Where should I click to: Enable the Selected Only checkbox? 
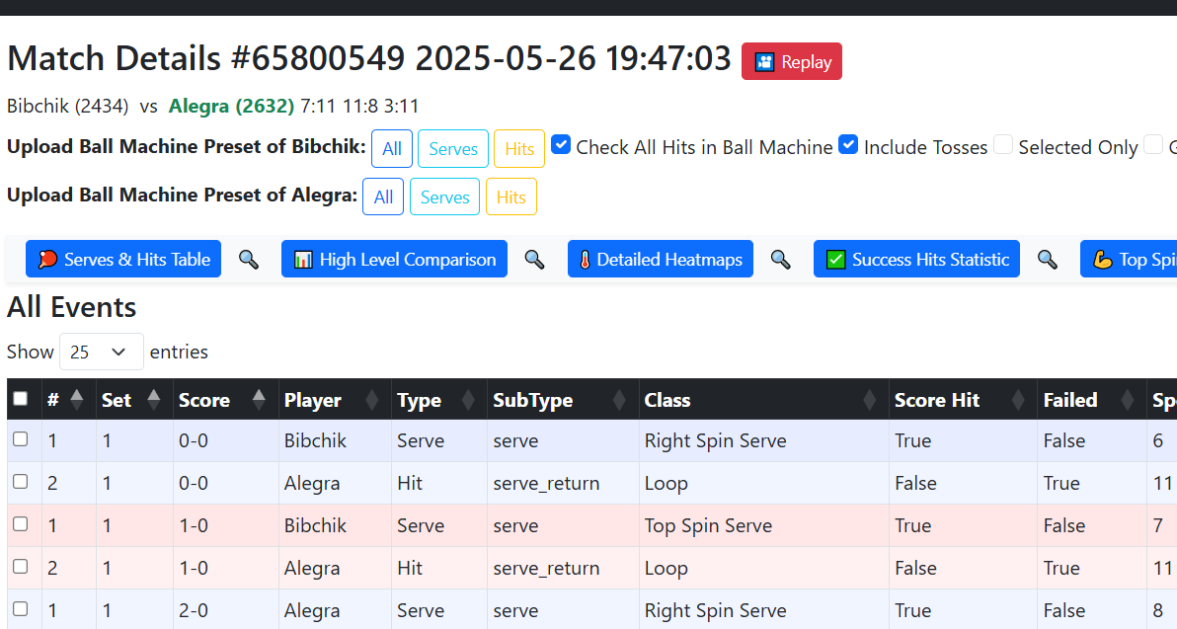pos(1003,145)
